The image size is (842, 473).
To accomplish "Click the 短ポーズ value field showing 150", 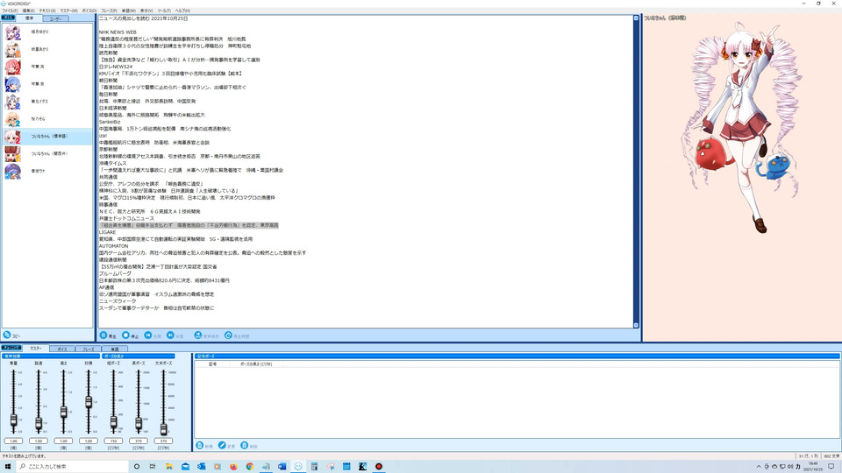I will coord(113,441).
